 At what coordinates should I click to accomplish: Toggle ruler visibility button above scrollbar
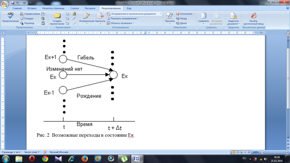pos(288,33)
